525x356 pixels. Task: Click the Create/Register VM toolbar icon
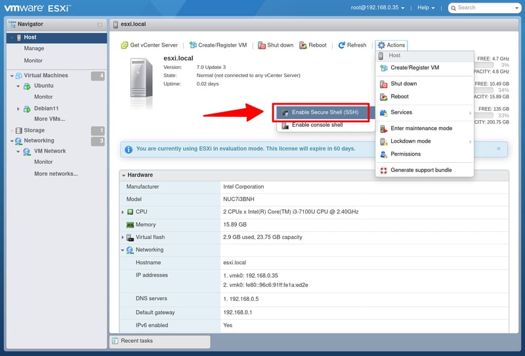click(x=193, y=45)
